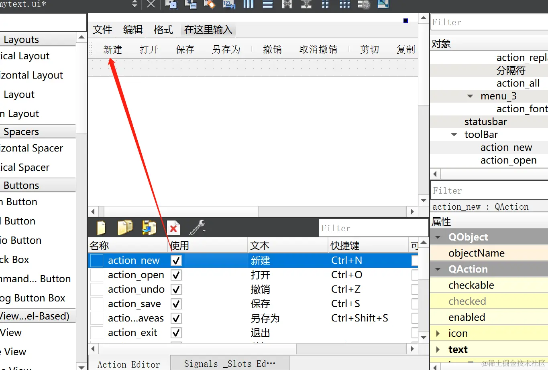Focus the Action Editor Filter field

[374, 228]
